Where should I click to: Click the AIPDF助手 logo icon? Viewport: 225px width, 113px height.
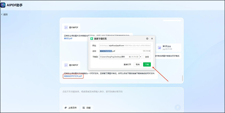click(3, 5)
